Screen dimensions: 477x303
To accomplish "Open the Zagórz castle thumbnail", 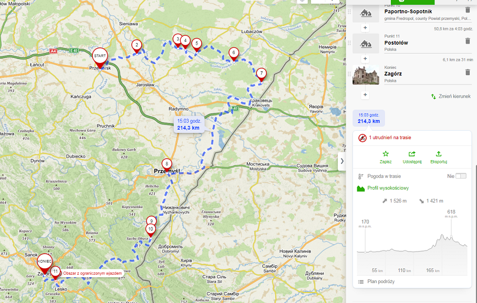I will click(x=366, y=74).
